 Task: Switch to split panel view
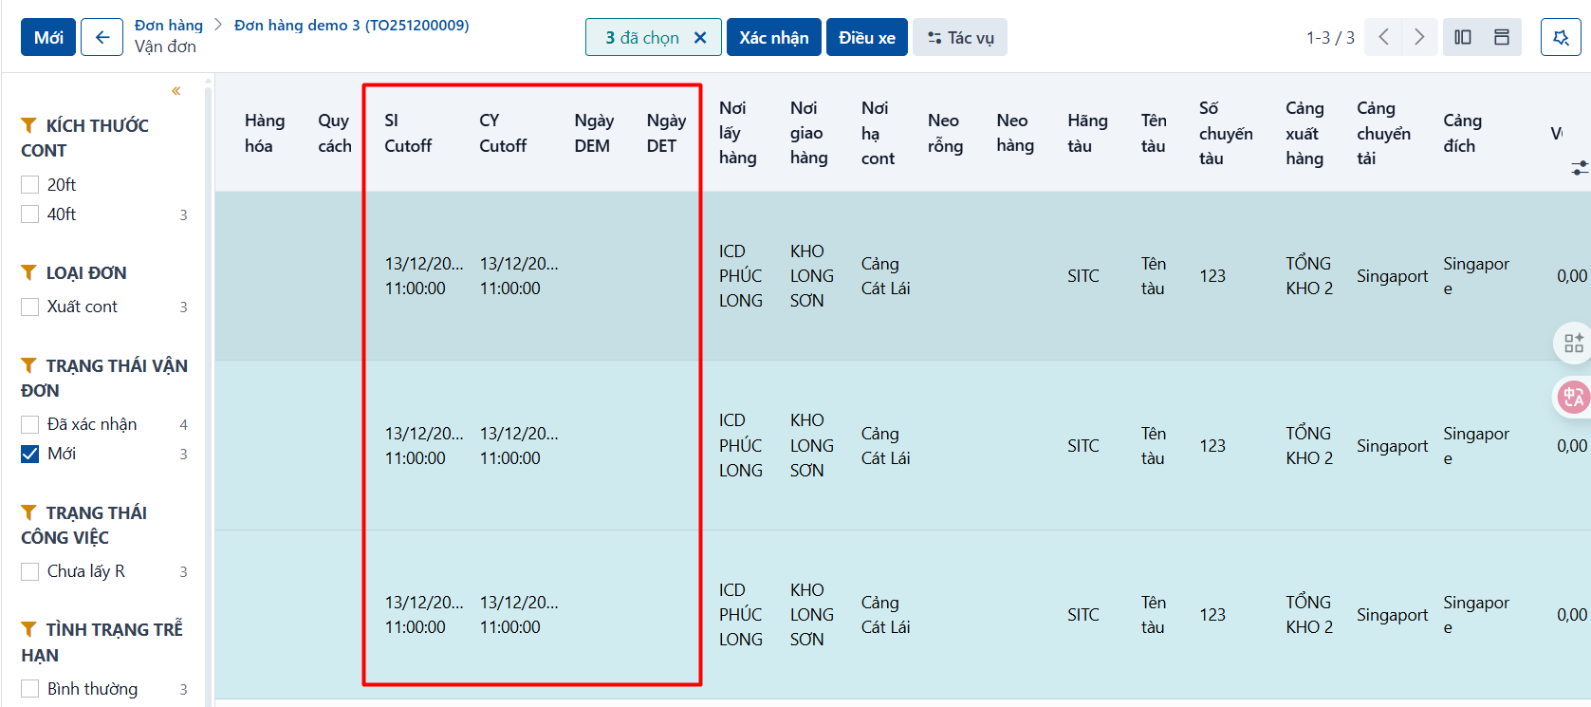coord(1462,37)
